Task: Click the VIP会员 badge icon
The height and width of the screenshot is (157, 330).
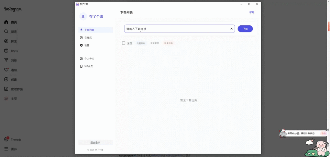Action: pyautogui.click(x=81, y=66)
